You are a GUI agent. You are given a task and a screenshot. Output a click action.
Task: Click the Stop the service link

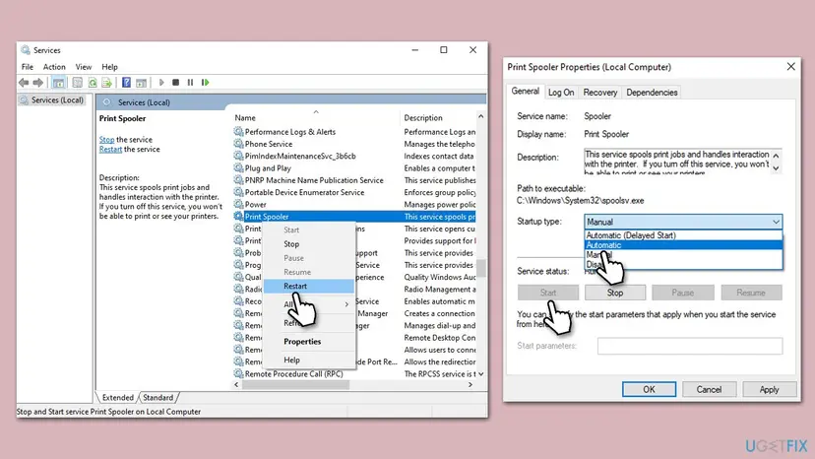point(106,140)
